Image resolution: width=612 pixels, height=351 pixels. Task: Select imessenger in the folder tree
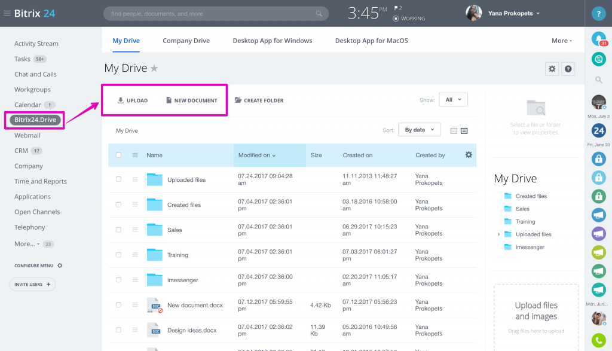pos(530,247)
